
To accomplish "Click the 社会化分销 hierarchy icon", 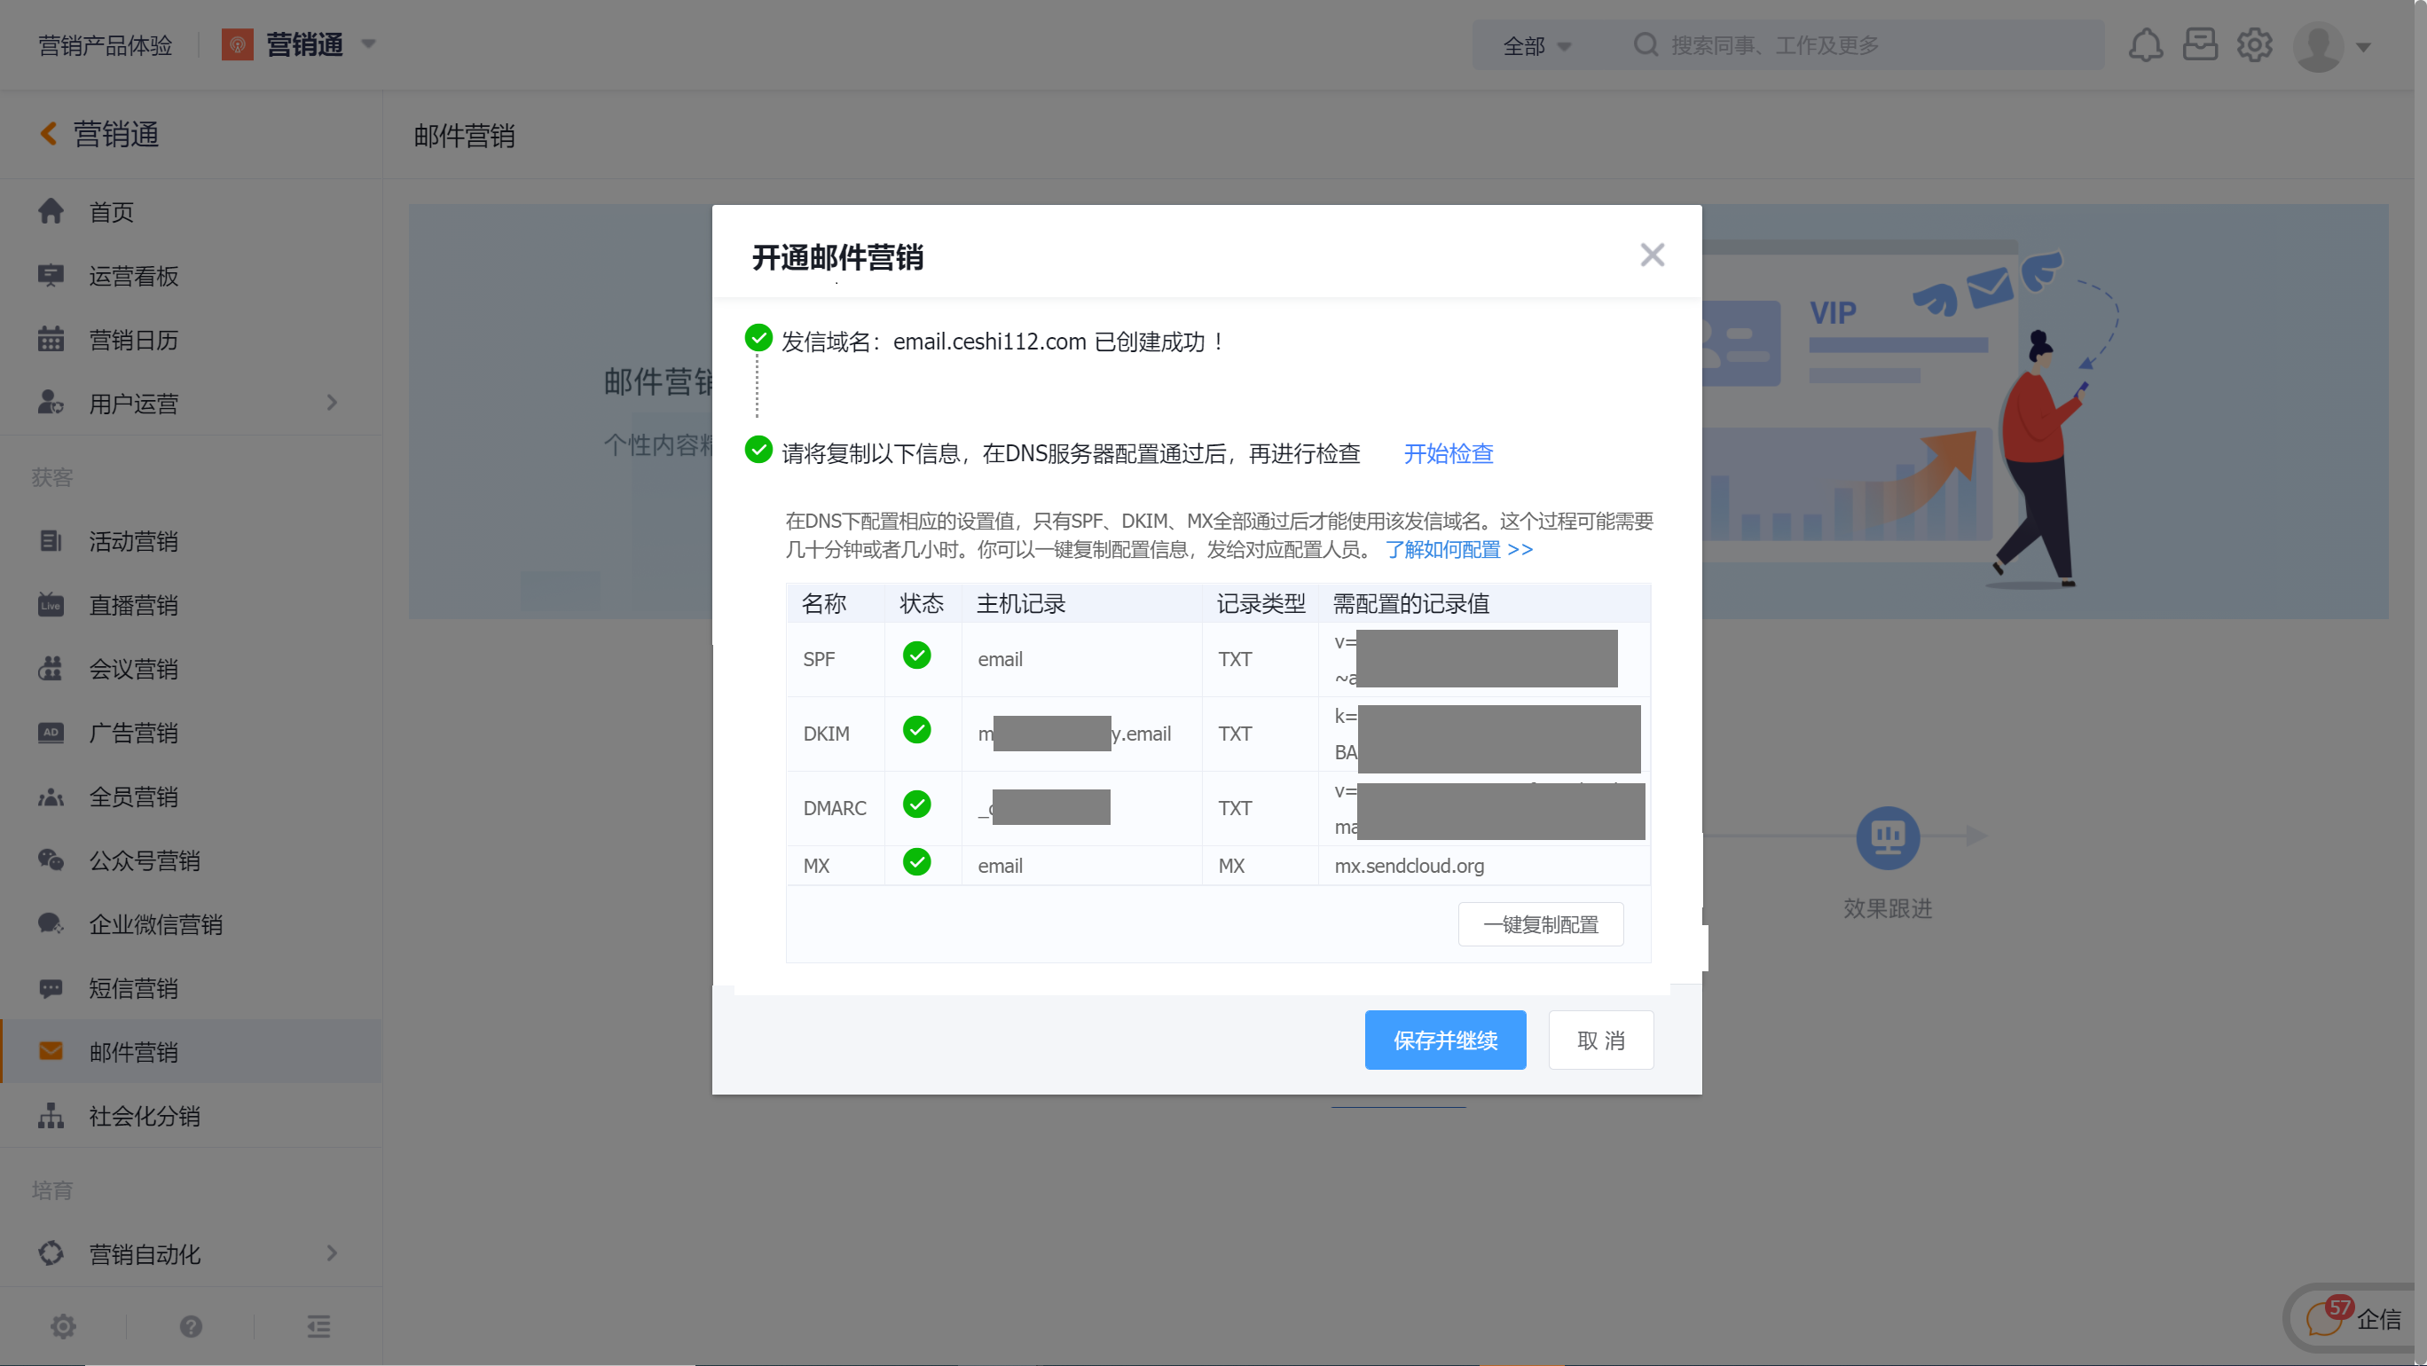I will (51, 1115).
